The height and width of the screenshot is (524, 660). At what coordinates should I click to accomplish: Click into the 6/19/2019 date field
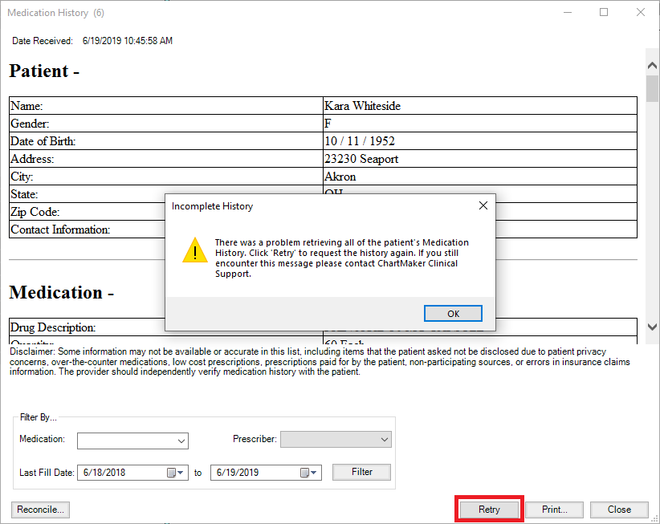click(x=253, y=473)
